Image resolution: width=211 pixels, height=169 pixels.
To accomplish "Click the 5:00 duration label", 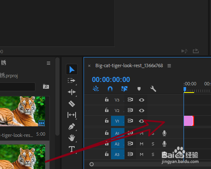I will [x=41, y=134].
